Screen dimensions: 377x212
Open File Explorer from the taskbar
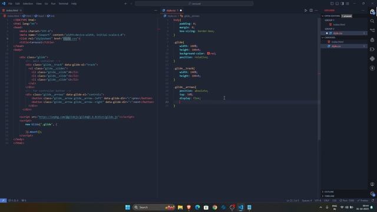click(180, 207)
